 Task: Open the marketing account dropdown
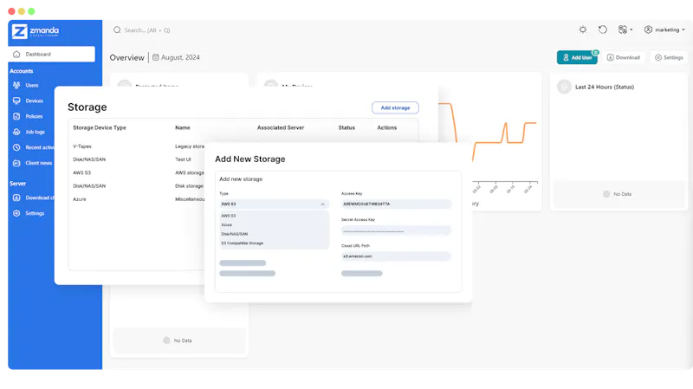(x=664, y=29)
